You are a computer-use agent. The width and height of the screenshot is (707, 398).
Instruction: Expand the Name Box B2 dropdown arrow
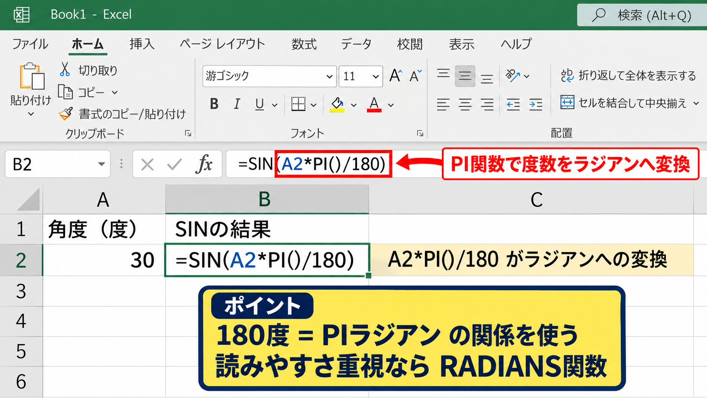click(101, 164)
